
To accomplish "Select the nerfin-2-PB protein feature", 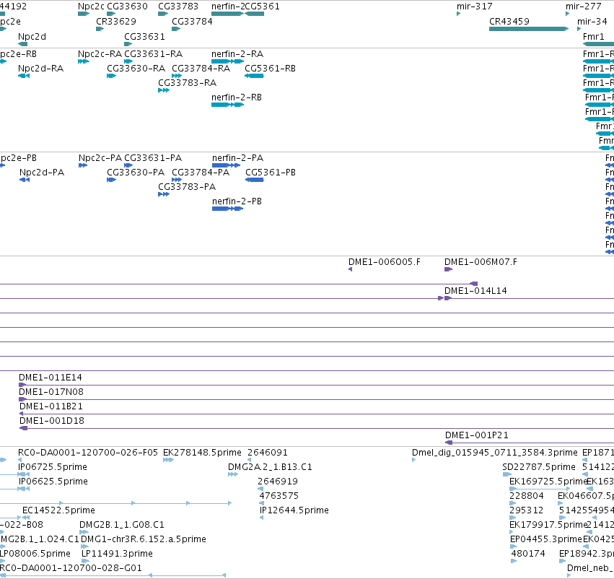I will point(227,209).
